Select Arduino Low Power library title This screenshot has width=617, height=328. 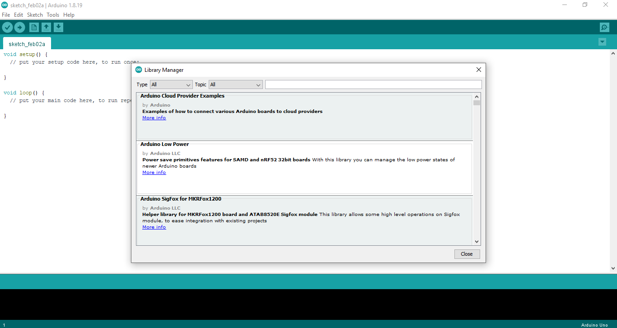[x=165, y=144]
